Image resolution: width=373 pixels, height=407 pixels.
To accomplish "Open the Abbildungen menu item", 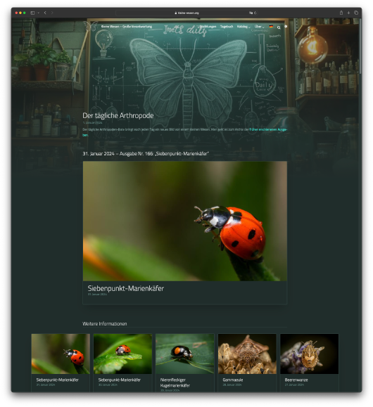I will tap(208, 27).
